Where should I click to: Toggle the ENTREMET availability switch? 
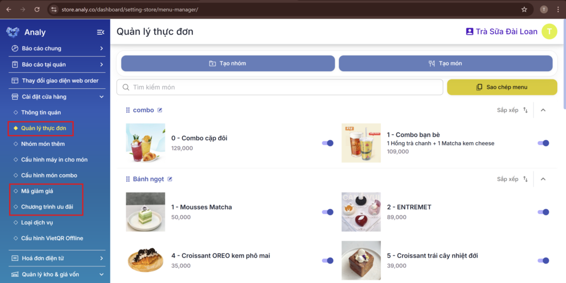pyautogui.click(x=543, y=212)
